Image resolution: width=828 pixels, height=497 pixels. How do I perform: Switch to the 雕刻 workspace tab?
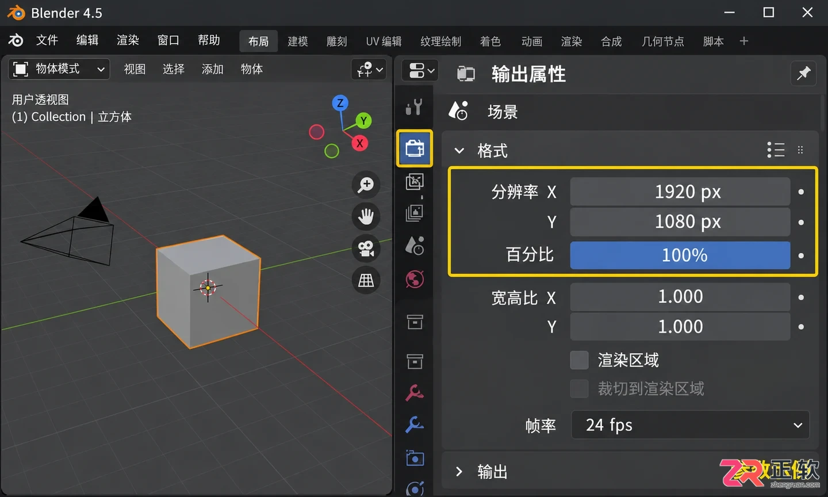(x=337, y=41)
